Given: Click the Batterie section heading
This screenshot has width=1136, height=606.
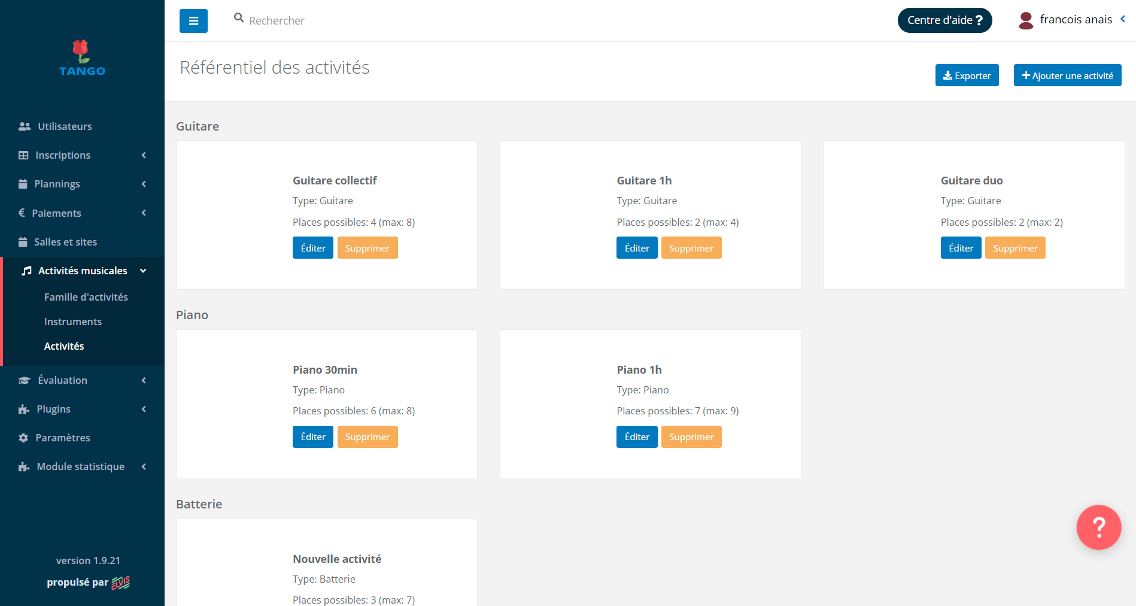Looking at the screenshot, I should [199, 504].
